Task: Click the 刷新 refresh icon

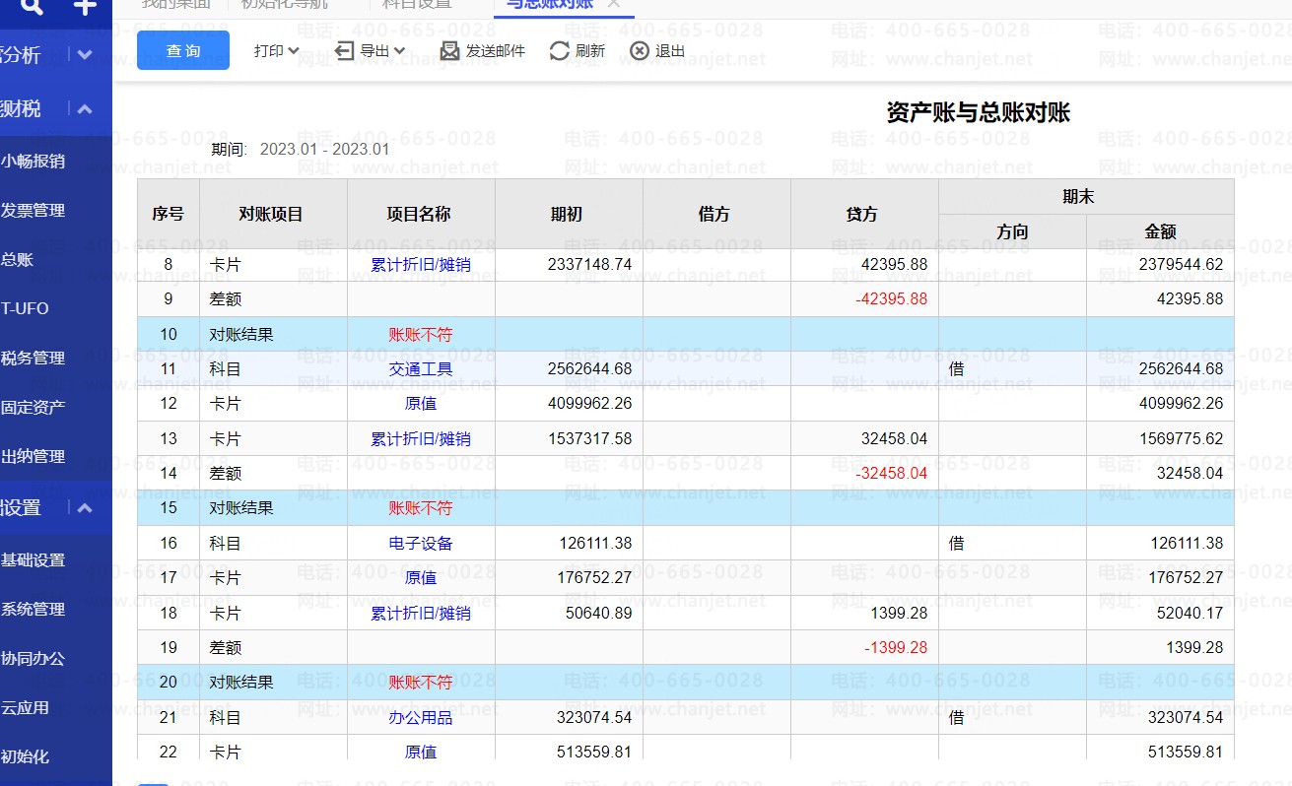Action: 560,50
